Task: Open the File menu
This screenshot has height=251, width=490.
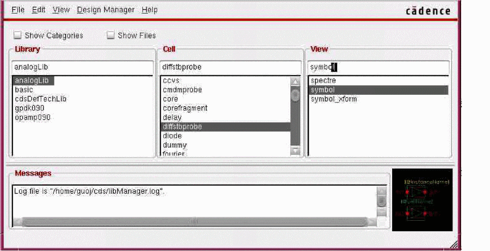Action: (18, 10)
